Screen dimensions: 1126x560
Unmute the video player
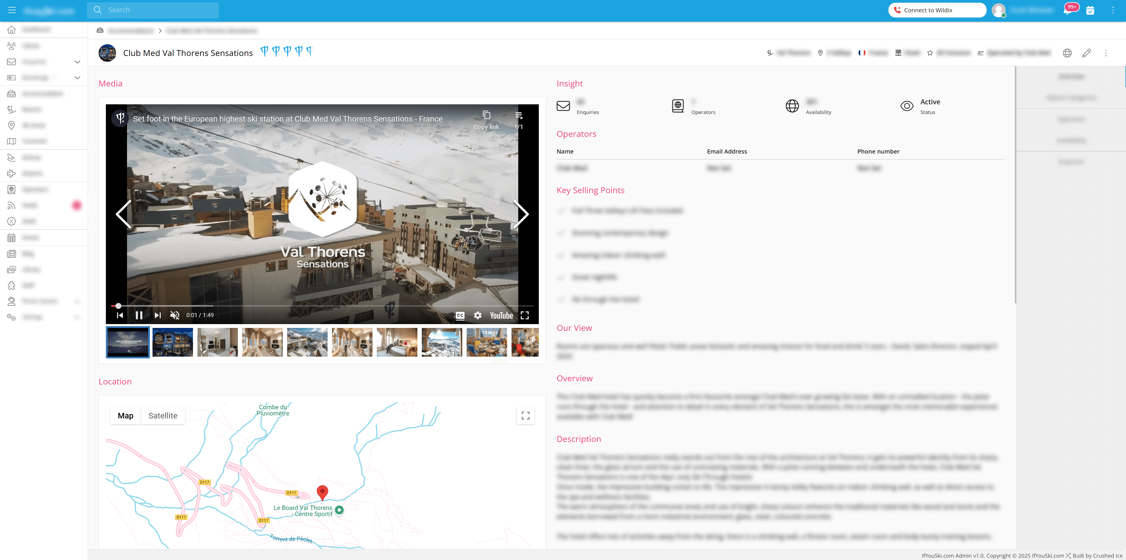pos(175,315)
